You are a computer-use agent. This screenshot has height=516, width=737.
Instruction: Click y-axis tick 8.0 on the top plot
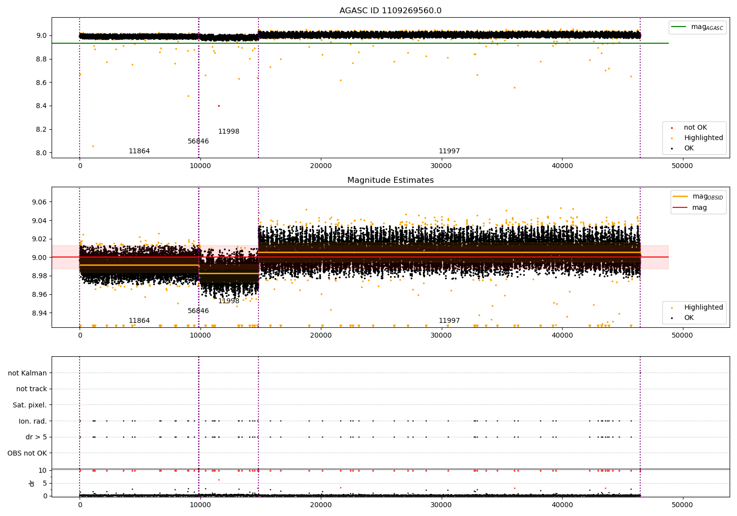41,153
